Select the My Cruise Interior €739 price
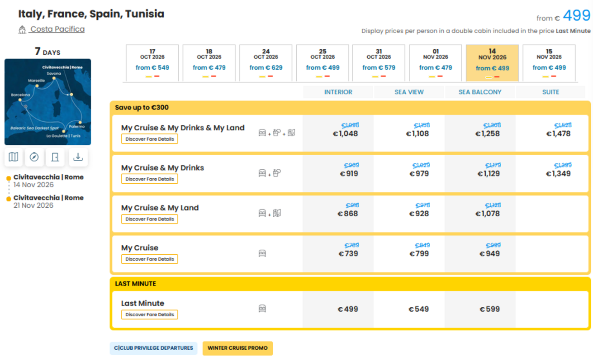Image resolution: width=593 pixels, height=362 pixels. [348, 253]
